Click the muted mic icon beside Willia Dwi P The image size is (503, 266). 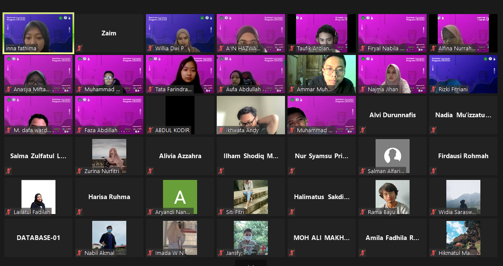click(x=151, y=49)
